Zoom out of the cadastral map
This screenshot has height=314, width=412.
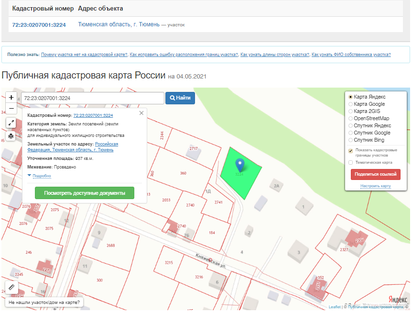(11, 109)
